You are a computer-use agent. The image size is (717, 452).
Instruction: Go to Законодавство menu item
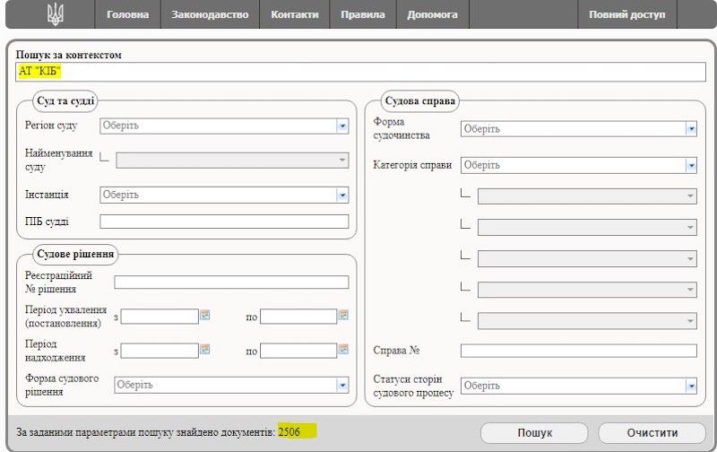point(211,15)
